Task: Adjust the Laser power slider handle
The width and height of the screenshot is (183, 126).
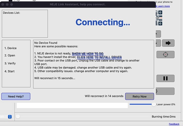Action: coord(154,104)
